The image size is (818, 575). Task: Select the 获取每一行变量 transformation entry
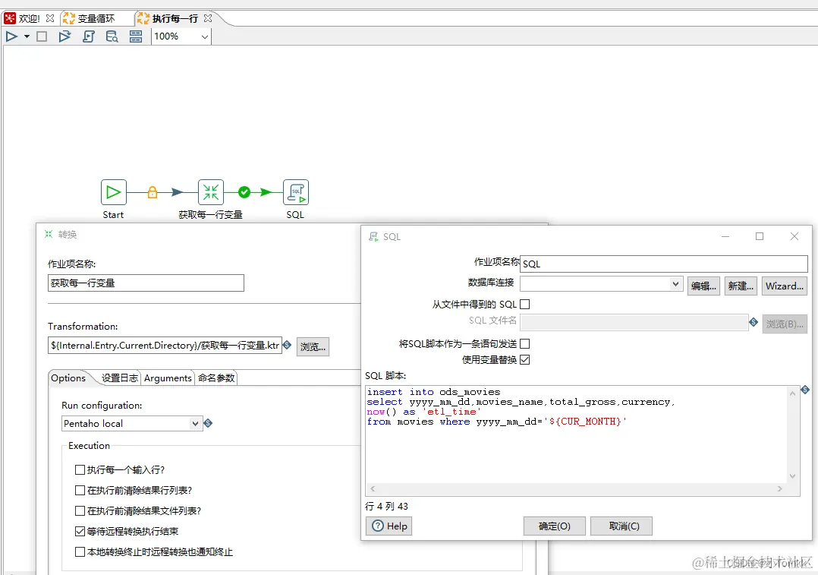click(211, 192)
